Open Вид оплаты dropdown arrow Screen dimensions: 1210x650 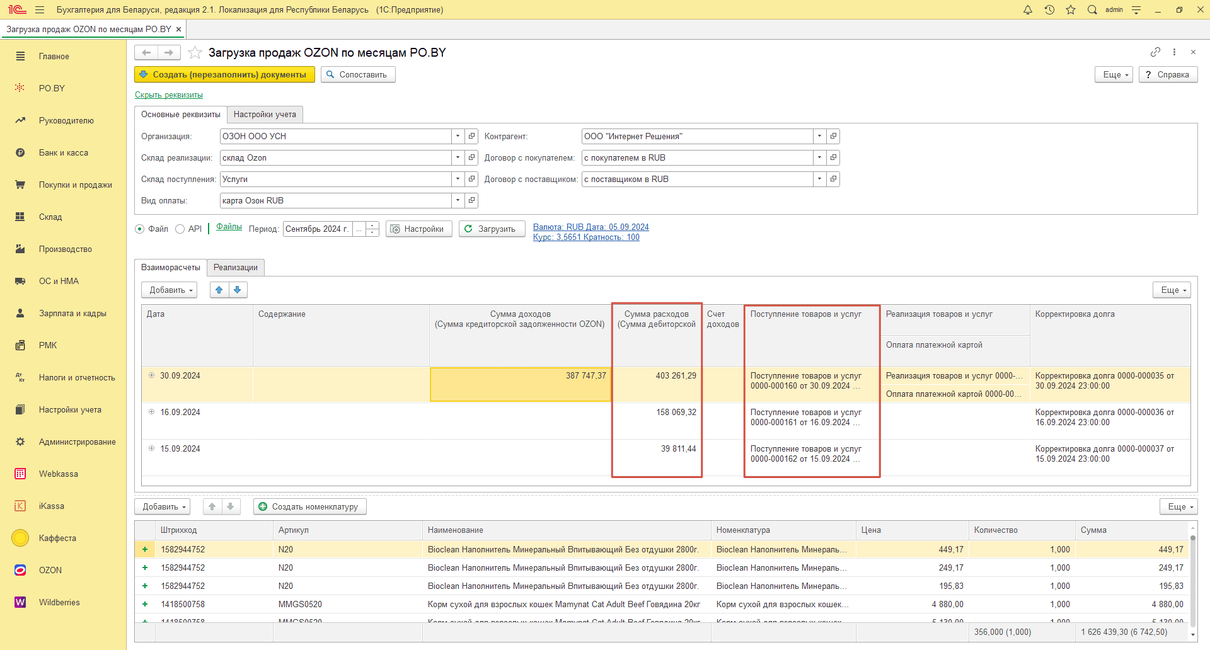[458, 200]
